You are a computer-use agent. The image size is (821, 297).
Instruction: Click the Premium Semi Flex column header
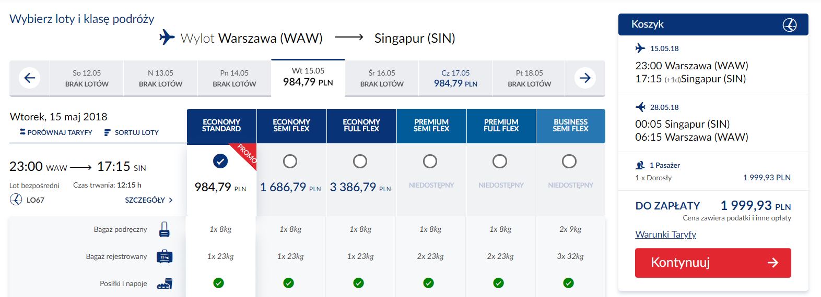click(x=431, y=126)
